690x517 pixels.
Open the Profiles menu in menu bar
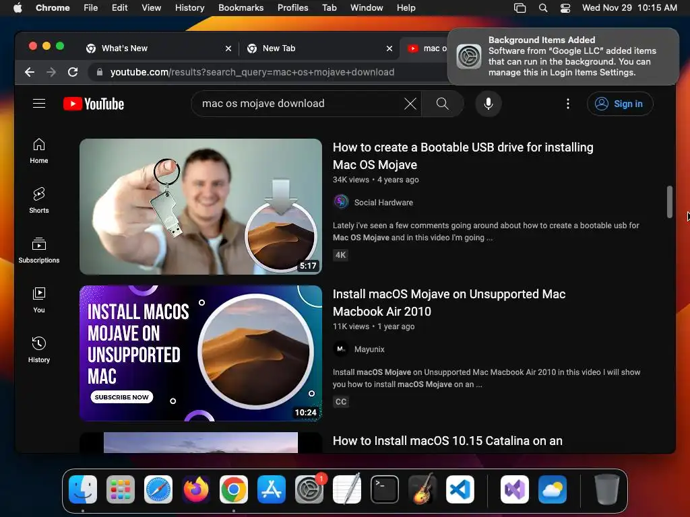292,8
